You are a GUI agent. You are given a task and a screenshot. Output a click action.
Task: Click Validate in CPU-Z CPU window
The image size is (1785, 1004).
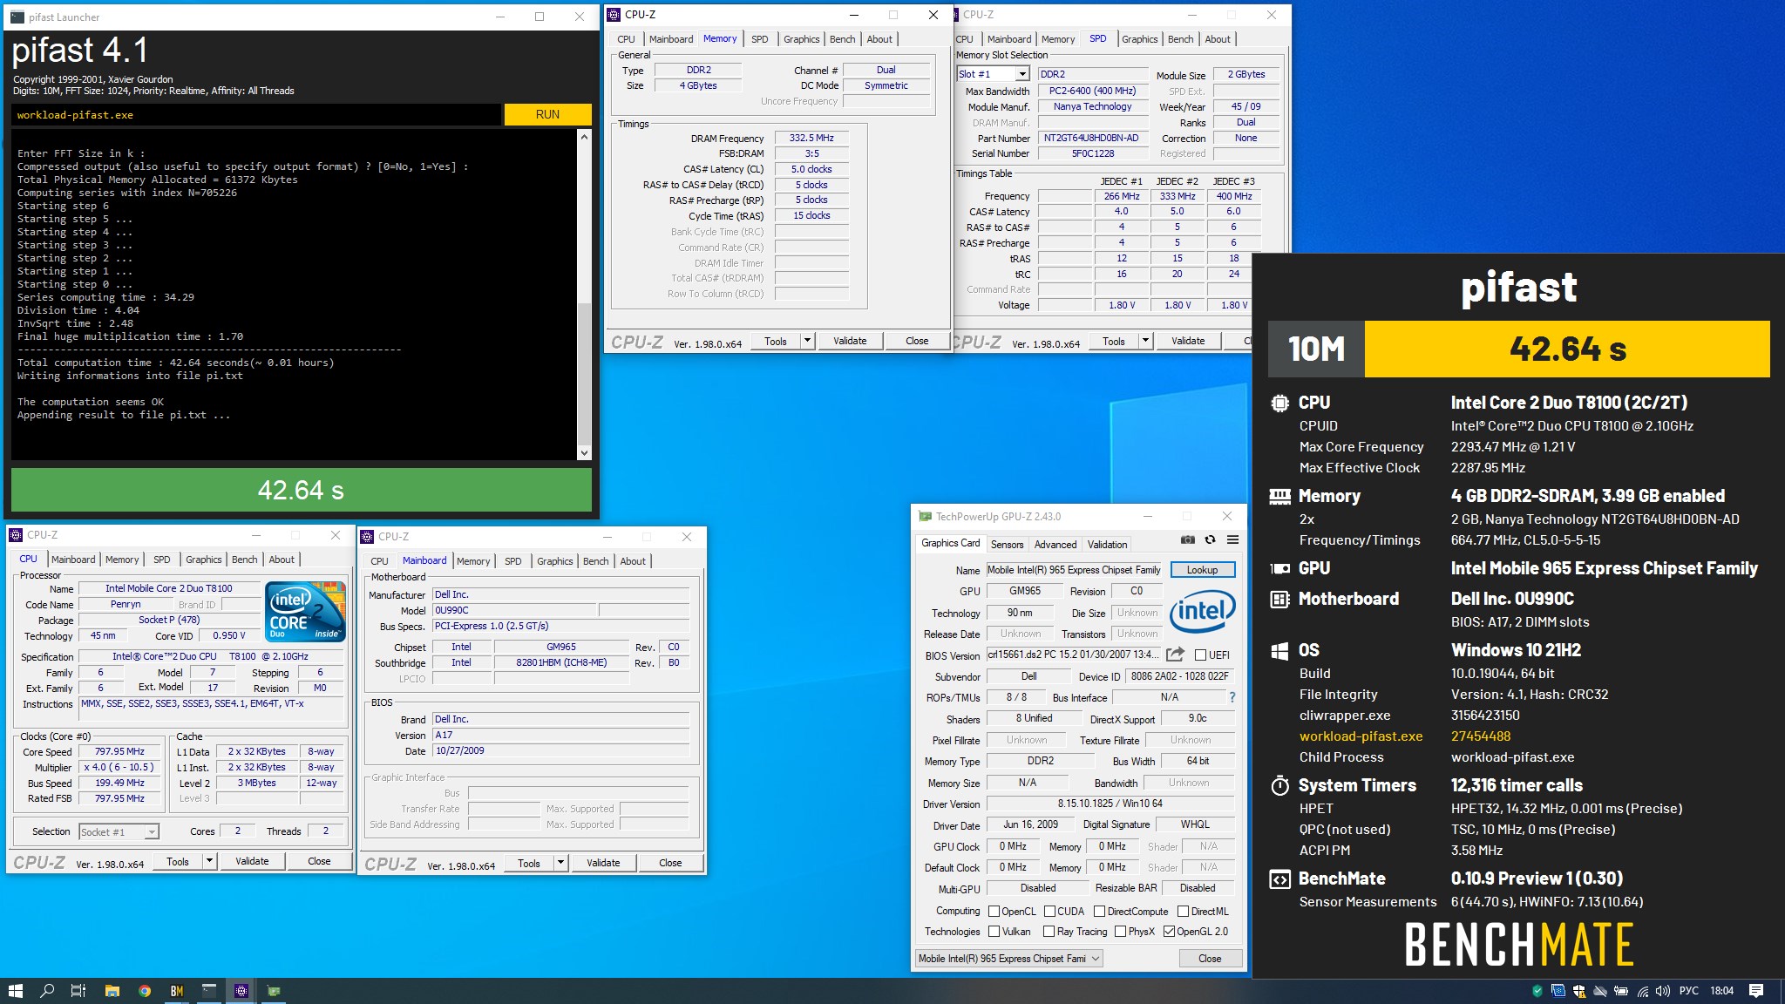252,861
